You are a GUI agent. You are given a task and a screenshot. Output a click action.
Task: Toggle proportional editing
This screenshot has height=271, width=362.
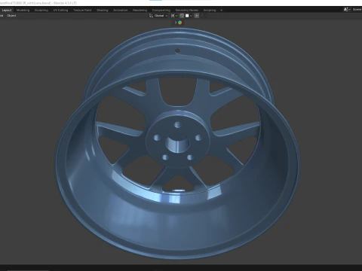click(197, 16)
